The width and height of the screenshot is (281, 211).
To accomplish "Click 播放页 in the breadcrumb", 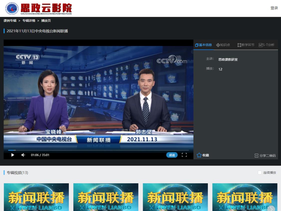I will [46, 21].
